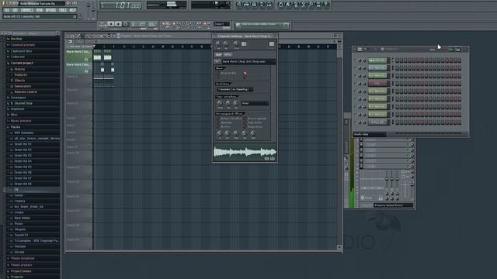Click the Render to audio icon
Image resolution: width=497 pixels, height=279 pixels.
[296, 5]
